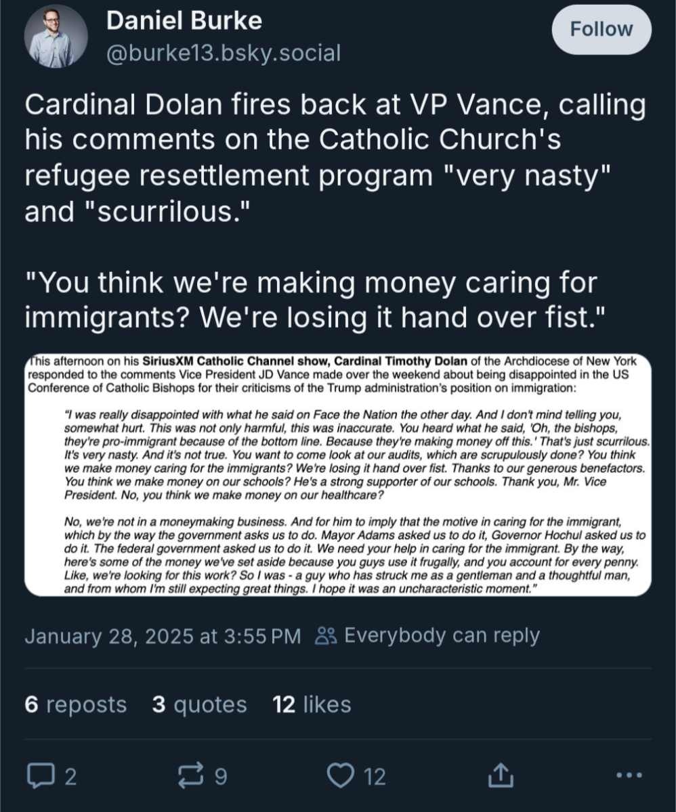Like the post with the heart icon
Screen dimensions: 676x812
tap(341, 775)
